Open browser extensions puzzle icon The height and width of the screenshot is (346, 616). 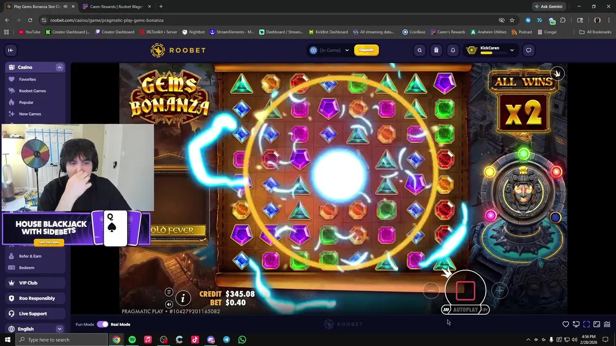pos(563,20)
